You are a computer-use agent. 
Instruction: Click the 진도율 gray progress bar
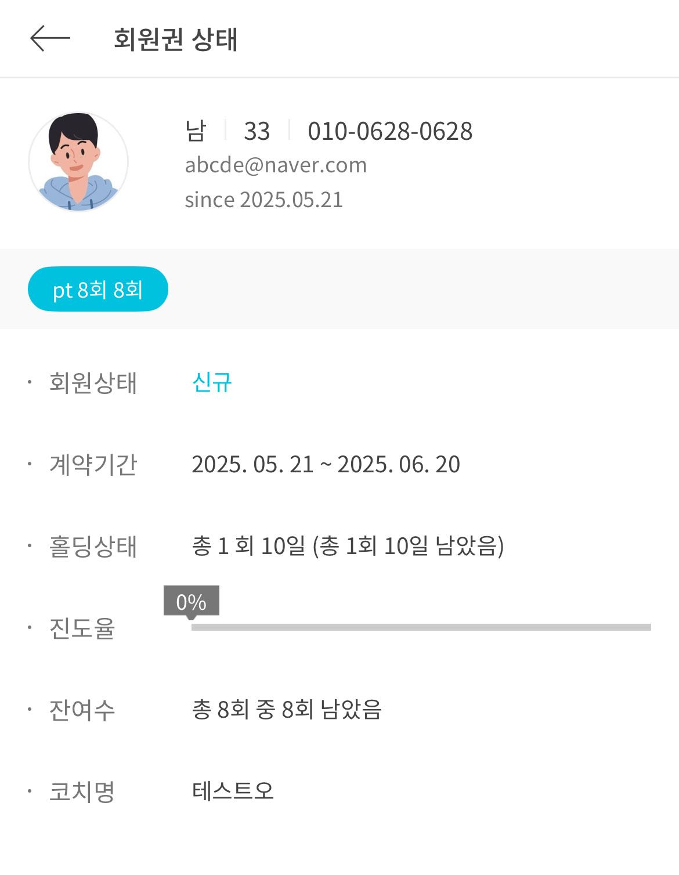point(421,627)
